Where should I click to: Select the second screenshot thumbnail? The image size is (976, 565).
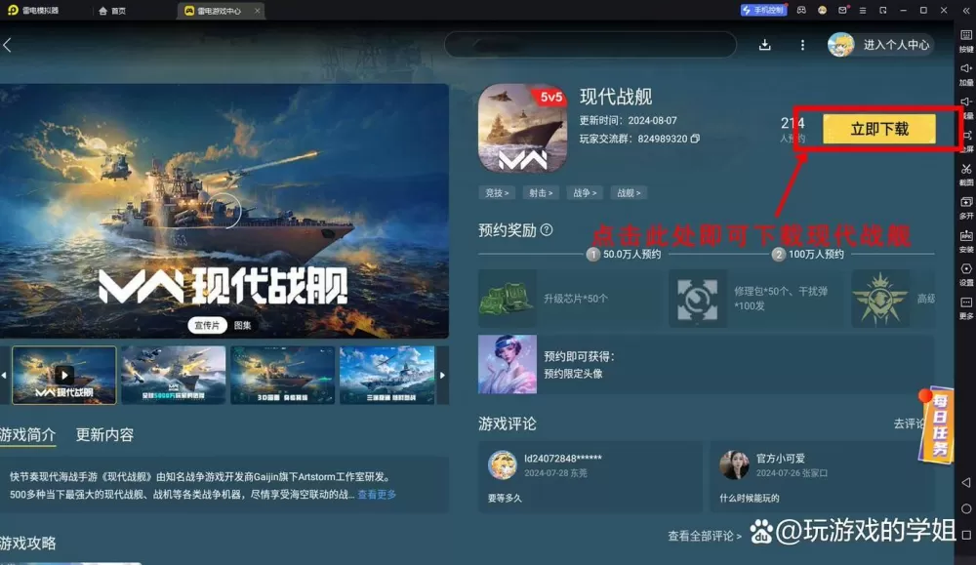point(174,376)
